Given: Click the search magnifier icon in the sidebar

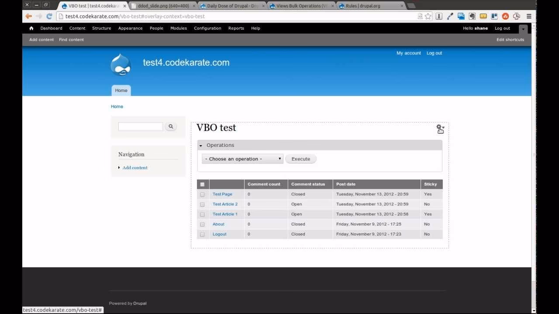Looking at the screenshot, I should click(x=171, y=126).
